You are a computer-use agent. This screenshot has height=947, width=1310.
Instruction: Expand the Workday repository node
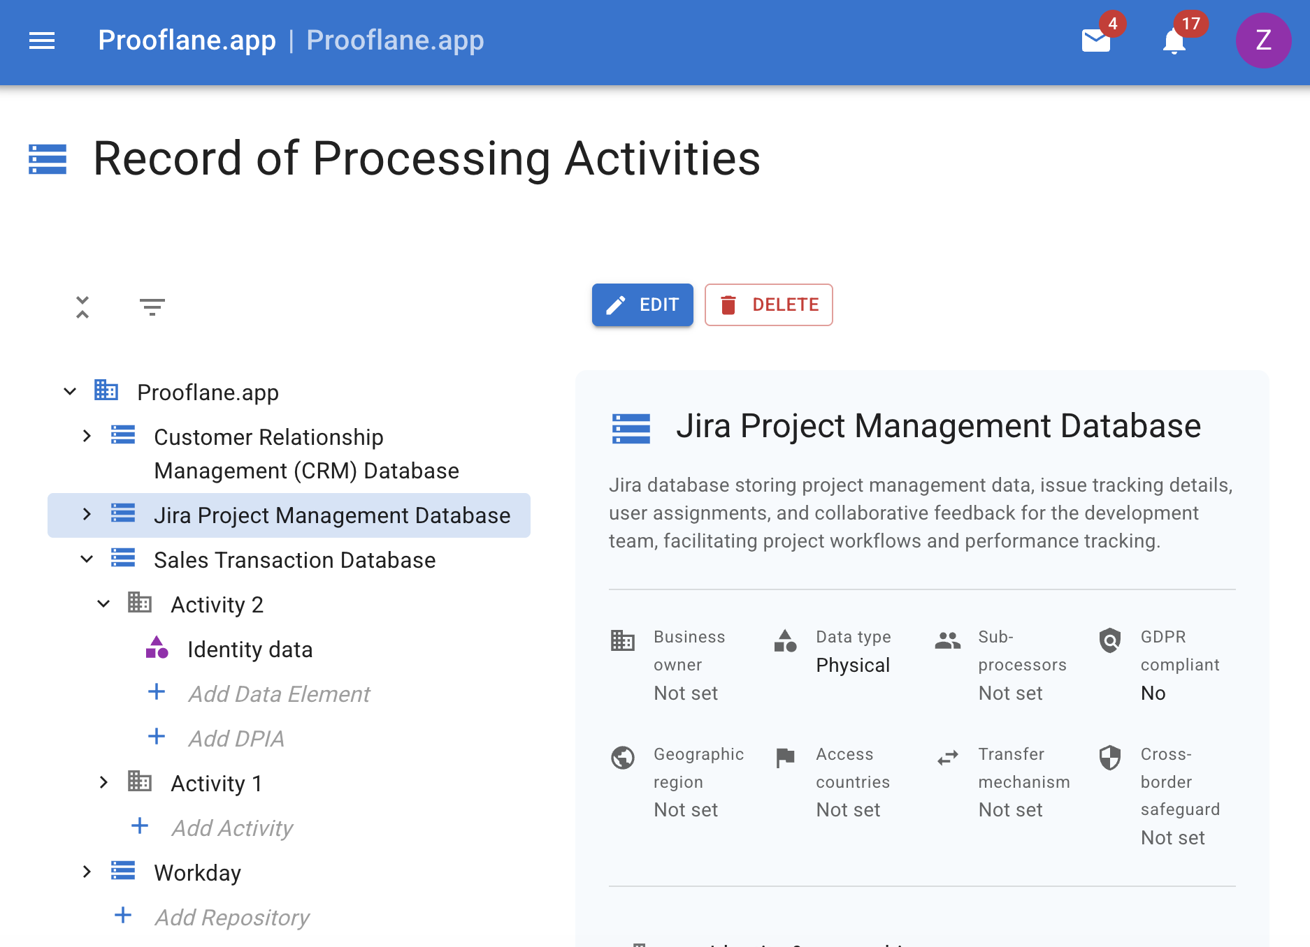87,871
